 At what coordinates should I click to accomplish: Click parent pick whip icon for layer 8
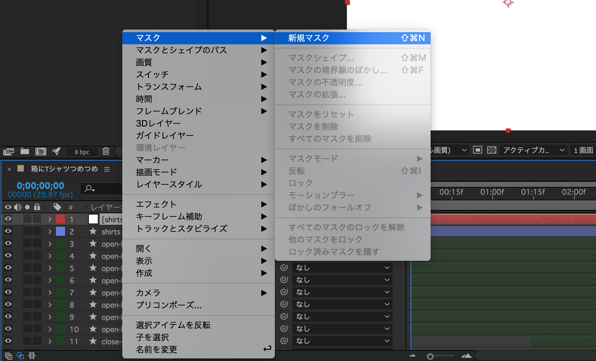click(284, 304)
